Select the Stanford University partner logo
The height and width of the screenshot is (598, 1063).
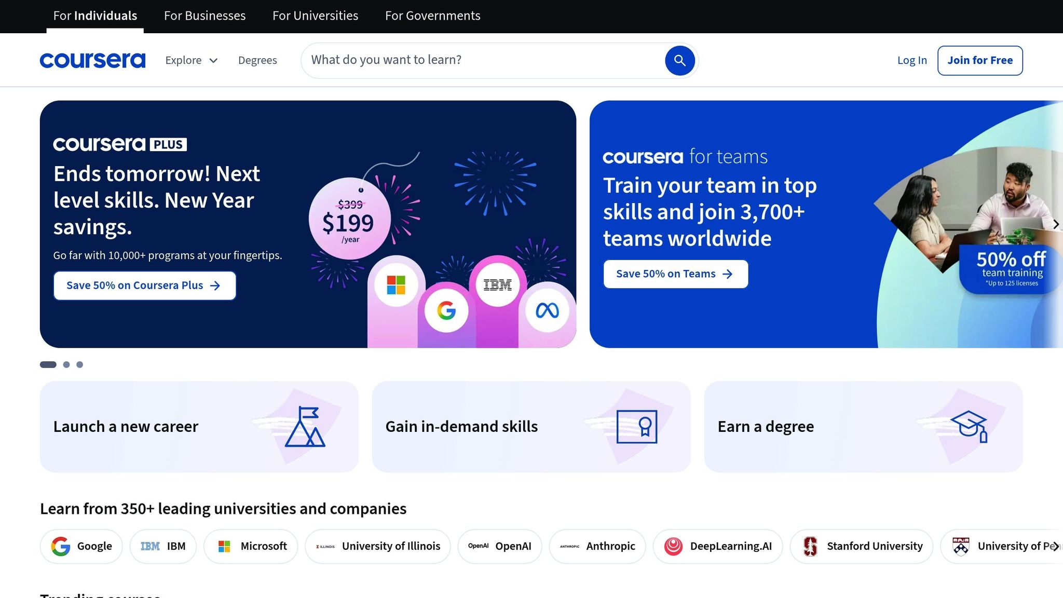pos(862,546)
